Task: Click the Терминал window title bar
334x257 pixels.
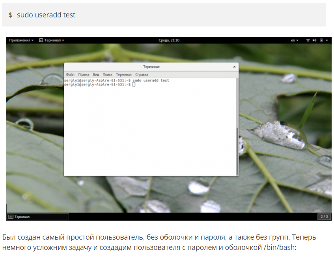Action: tap(151, 67)
